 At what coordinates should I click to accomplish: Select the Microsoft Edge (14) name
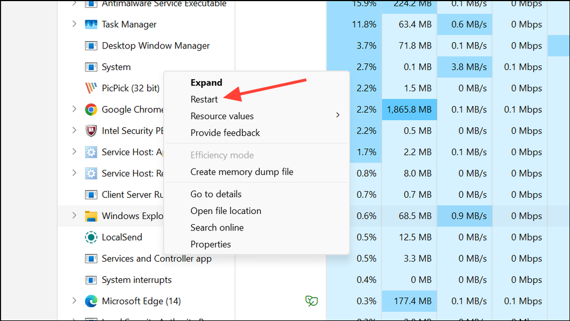pyautogui.click(x=141, y=302)
